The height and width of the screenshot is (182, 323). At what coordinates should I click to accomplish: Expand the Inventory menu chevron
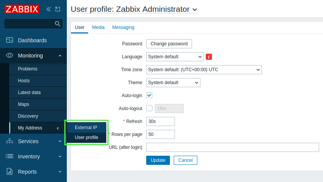point(60,156)
